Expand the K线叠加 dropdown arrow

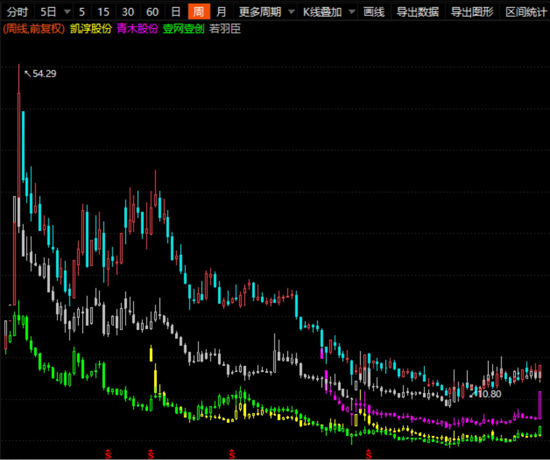coord(352,12)
